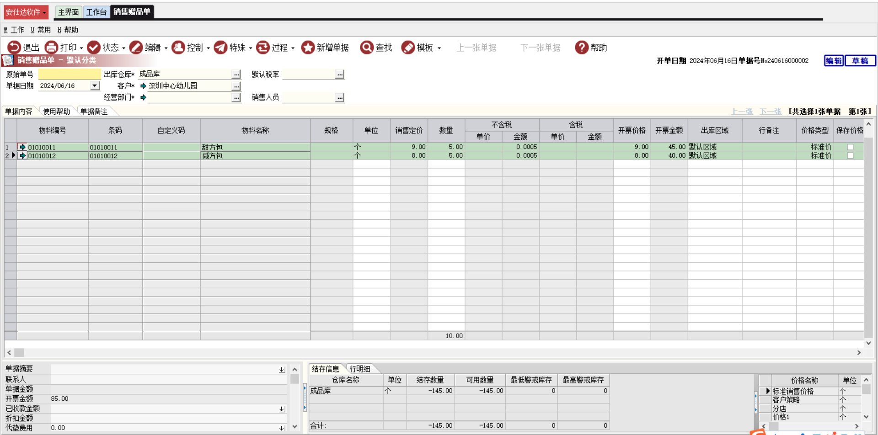Click the 客户 ellipsis browse button
This screenshot has width=878, height=435.
coord(236,86)
